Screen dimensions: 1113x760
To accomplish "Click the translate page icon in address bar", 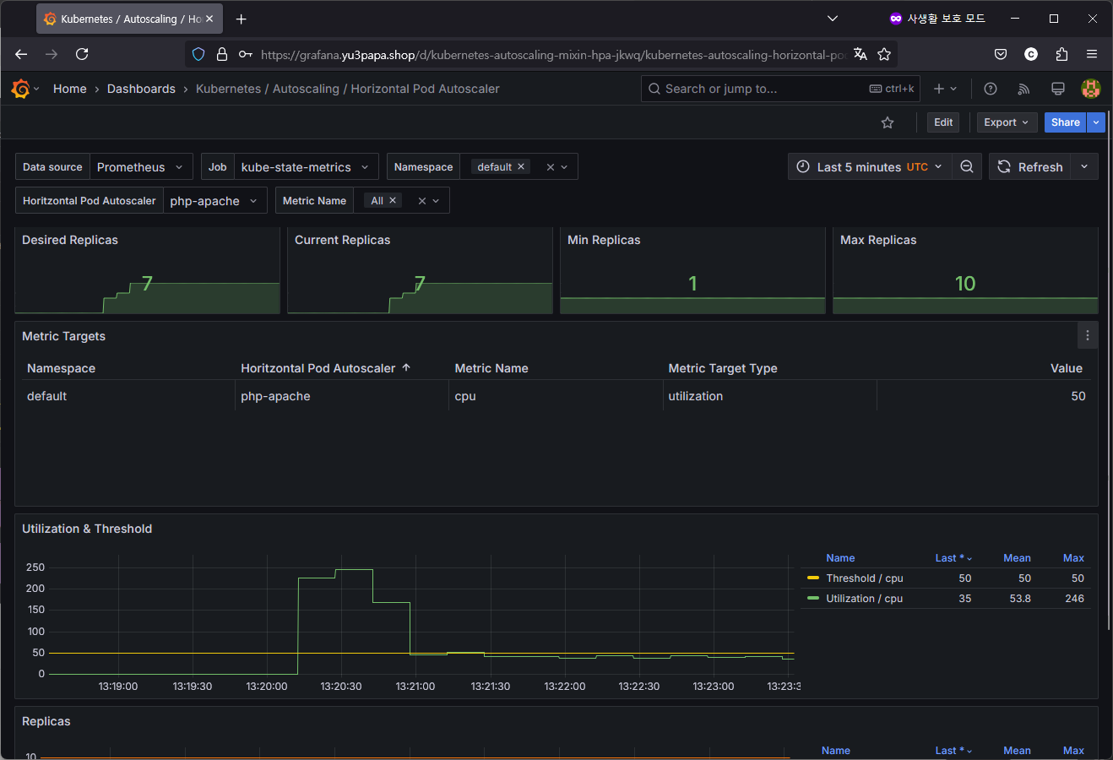I will (861, 54).
